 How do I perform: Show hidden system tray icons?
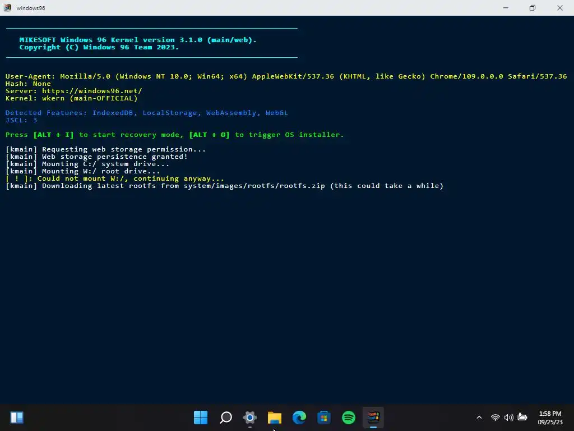(x=479, y=418)
